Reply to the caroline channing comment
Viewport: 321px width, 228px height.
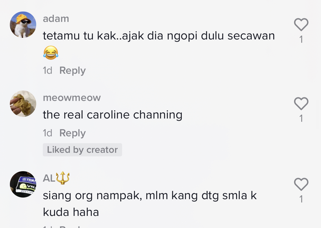72,133
